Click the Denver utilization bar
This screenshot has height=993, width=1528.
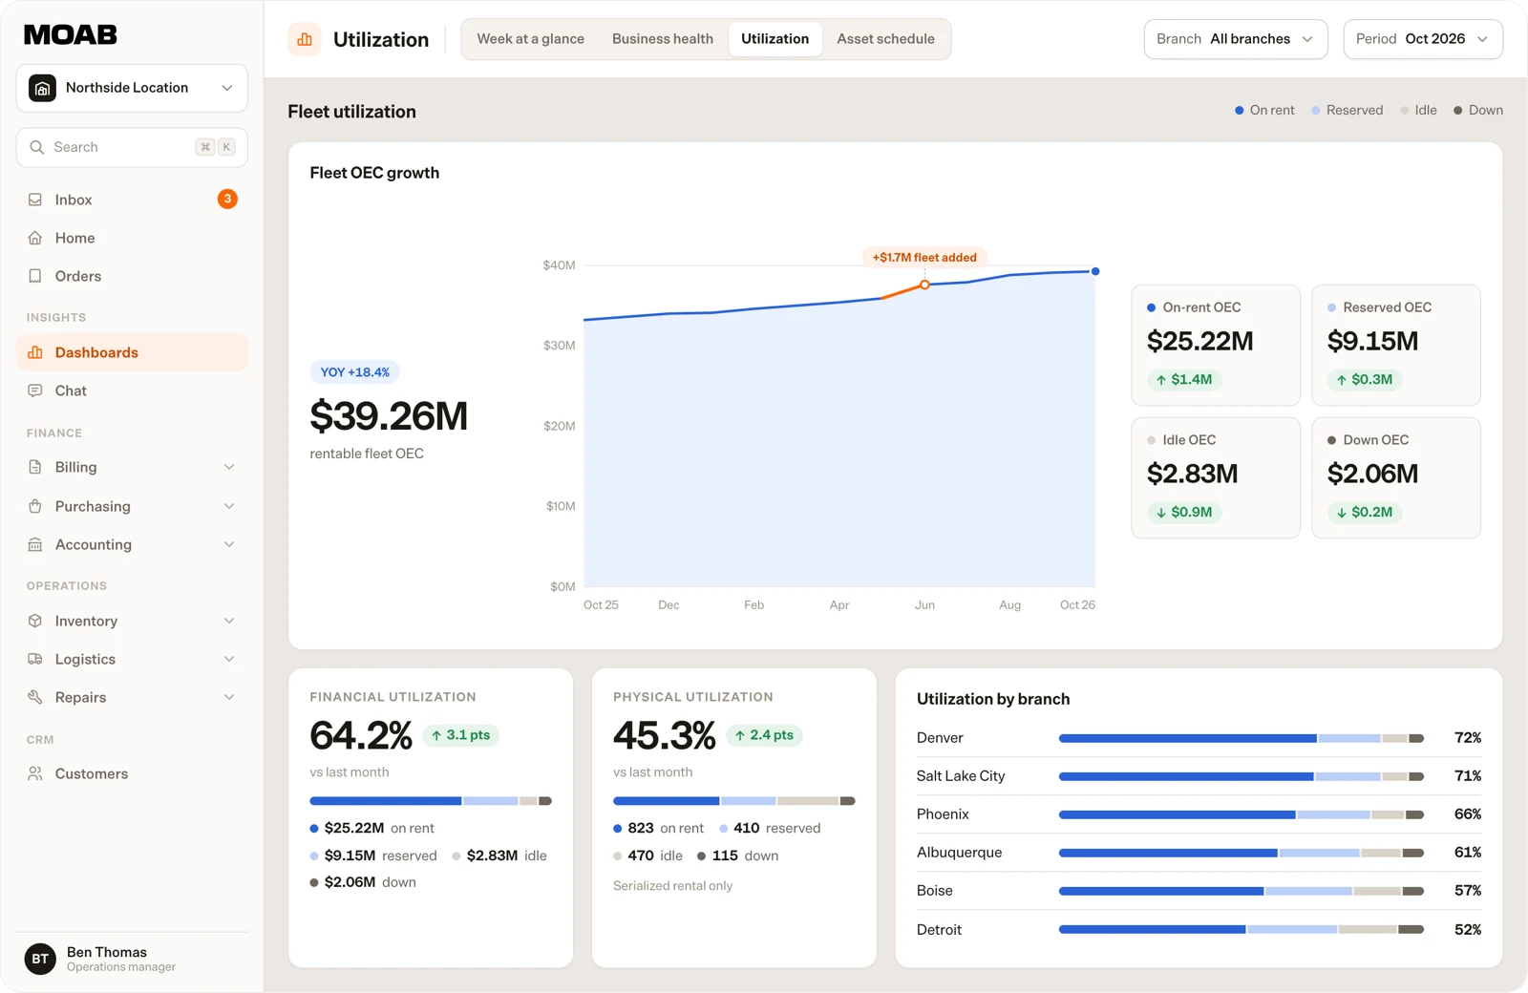(x=1241, y=738)
